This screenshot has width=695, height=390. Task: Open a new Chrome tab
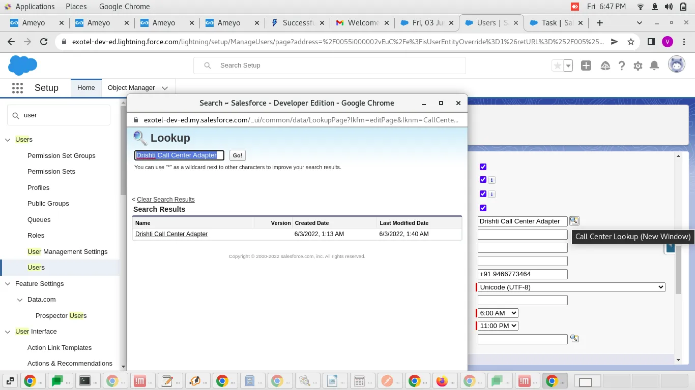click(600, 23)
